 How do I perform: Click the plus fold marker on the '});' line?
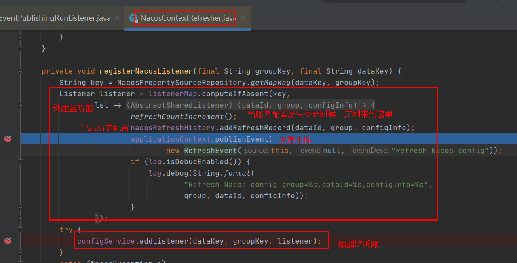pyautogui.click(x=20, y=218)
